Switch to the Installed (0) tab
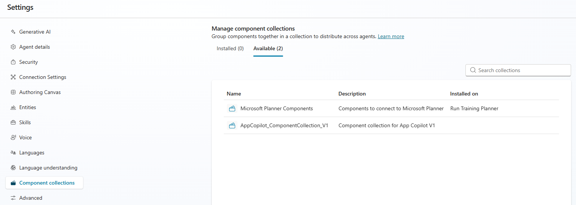 click(x=230, y=49)
